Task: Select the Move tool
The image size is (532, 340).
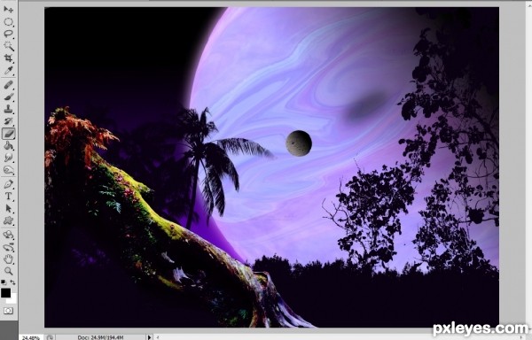Action: click(9, 9)
